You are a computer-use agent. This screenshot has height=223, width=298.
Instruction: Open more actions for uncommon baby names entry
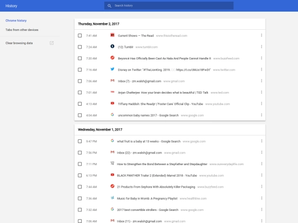pos(262,115)
